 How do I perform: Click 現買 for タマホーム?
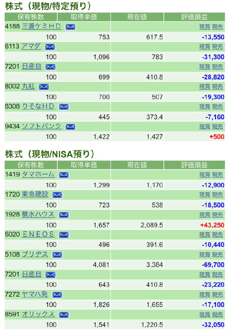coord(205,175)
